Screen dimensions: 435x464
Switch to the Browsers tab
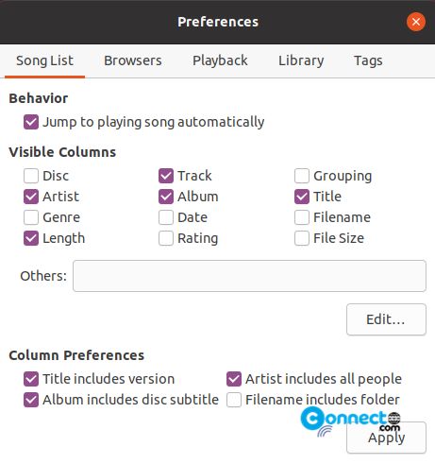point(133,60)
